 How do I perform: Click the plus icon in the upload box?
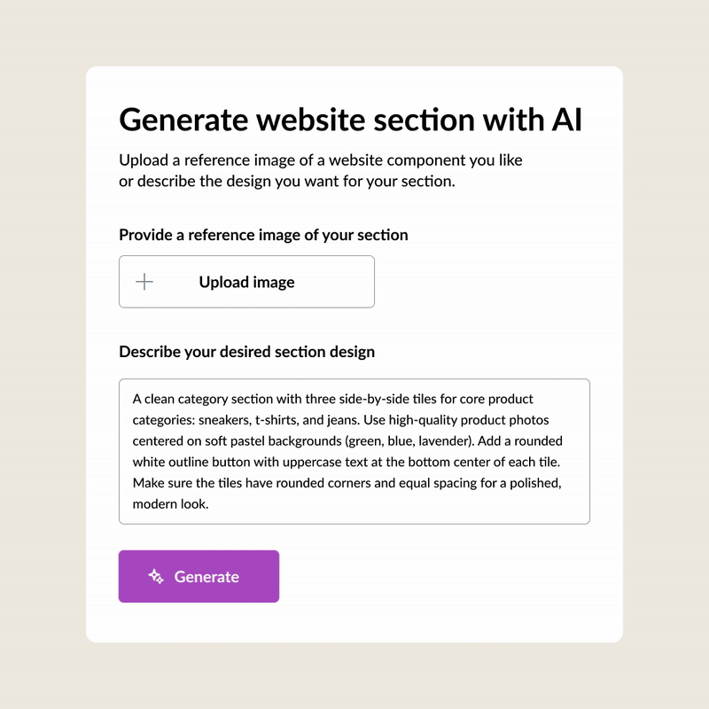[144, 282]
